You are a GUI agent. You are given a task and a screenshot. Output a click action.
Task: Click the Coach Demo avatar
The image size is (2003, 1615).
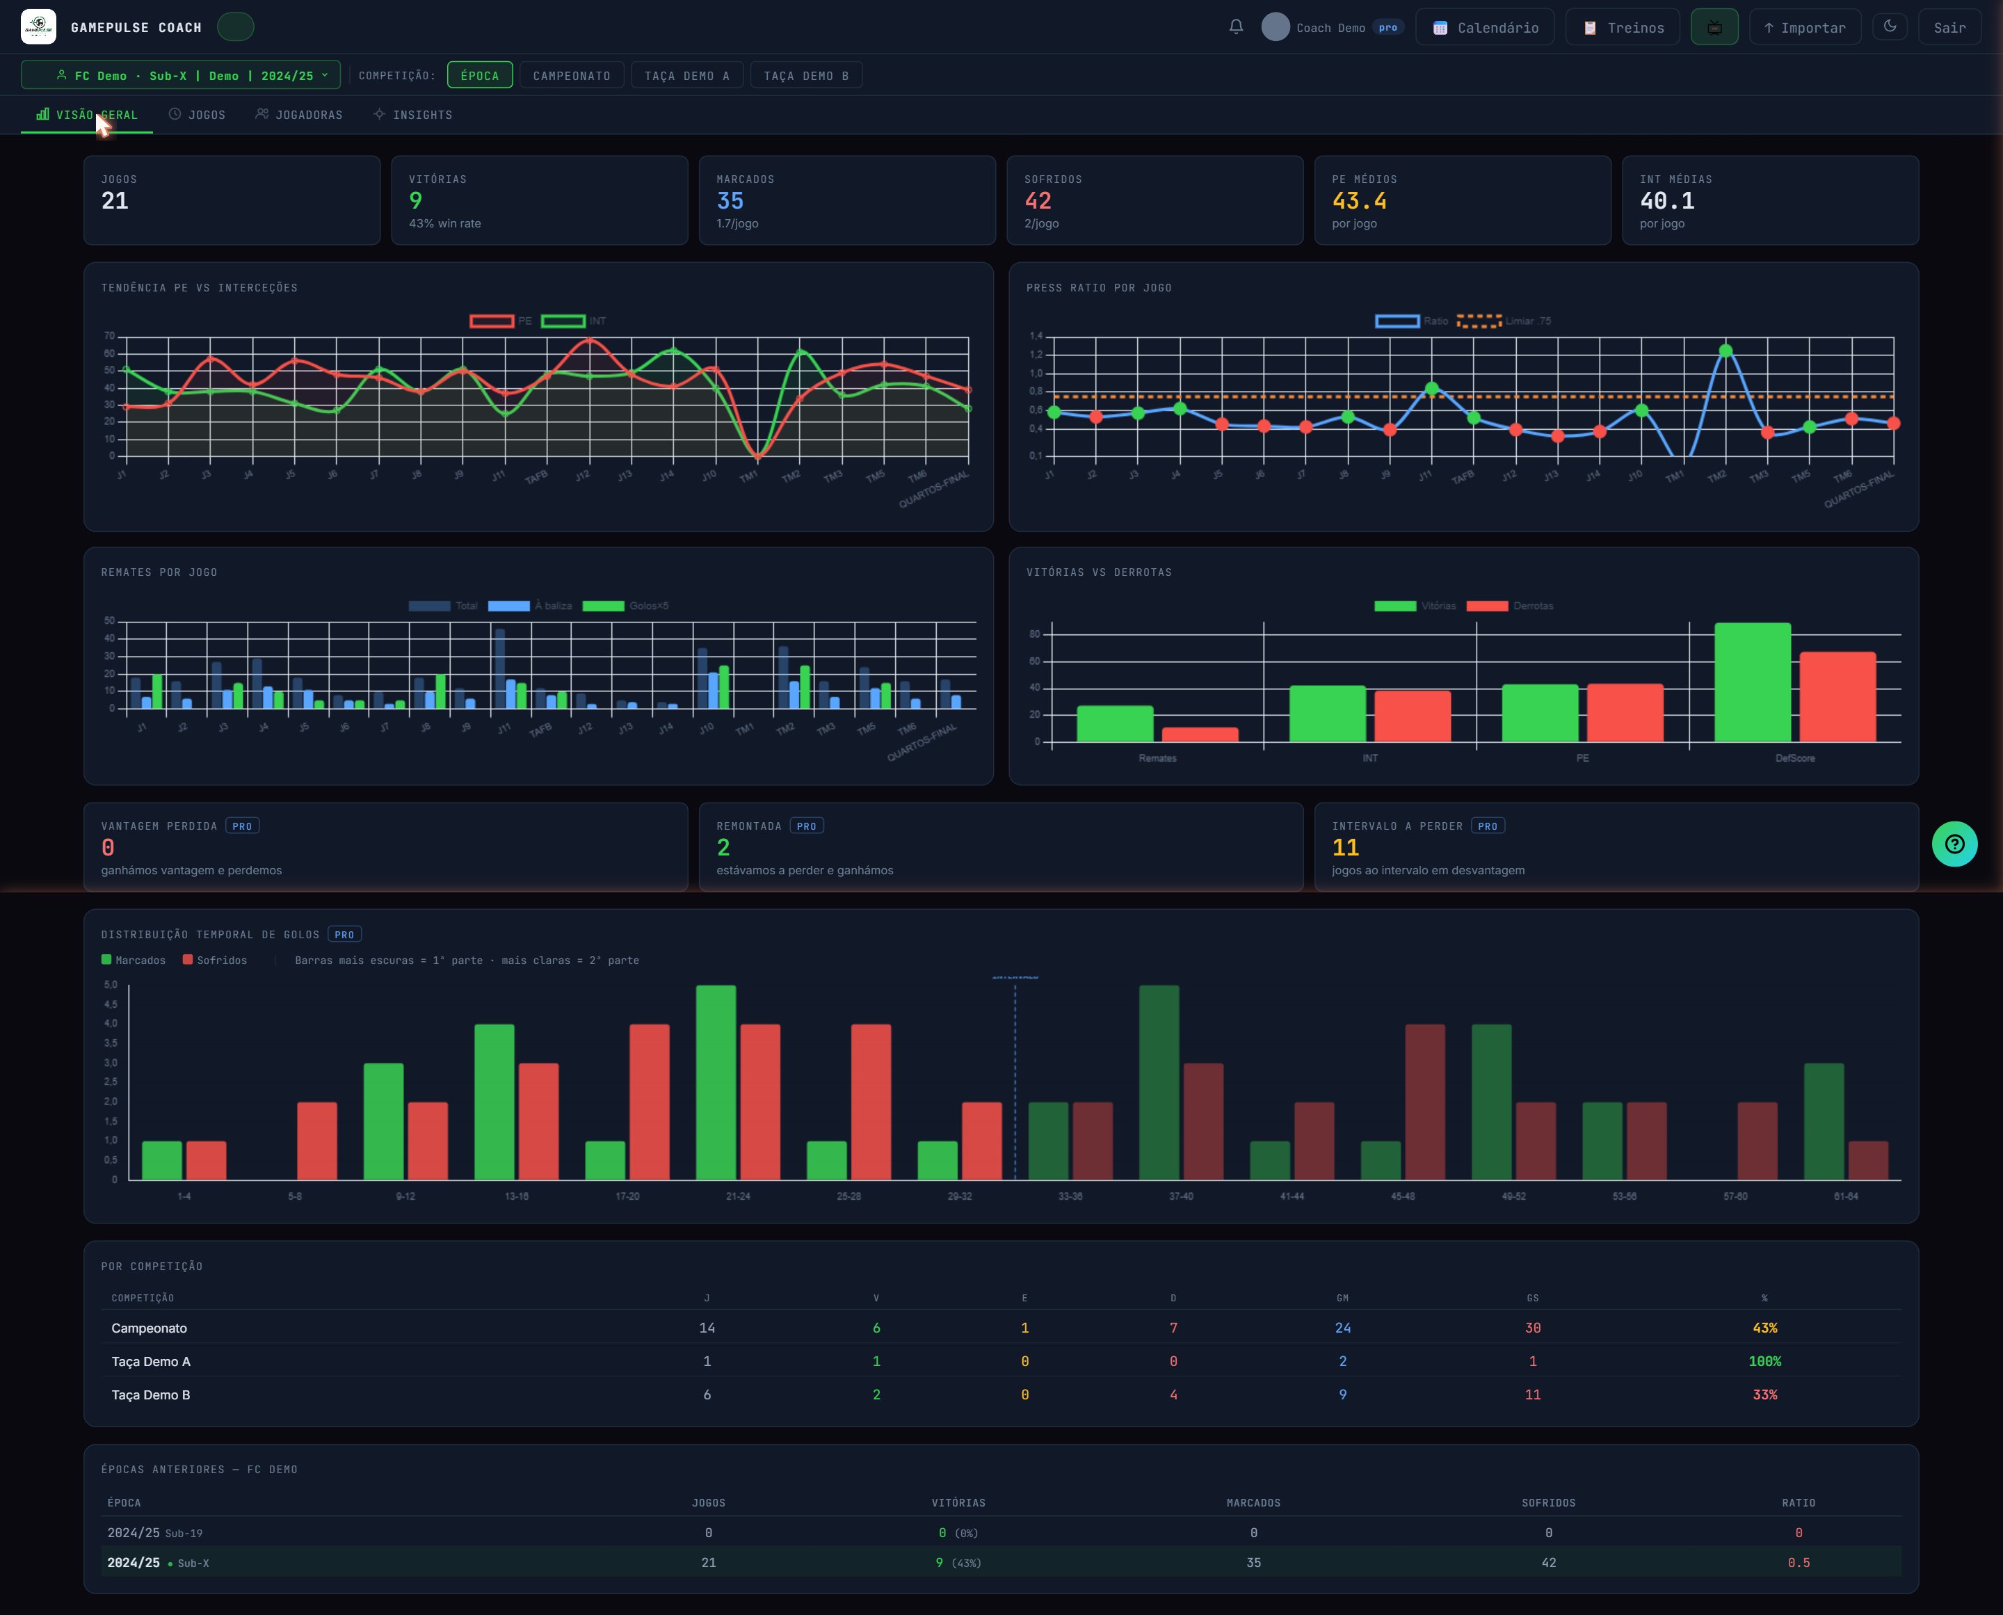[1276, 27]
